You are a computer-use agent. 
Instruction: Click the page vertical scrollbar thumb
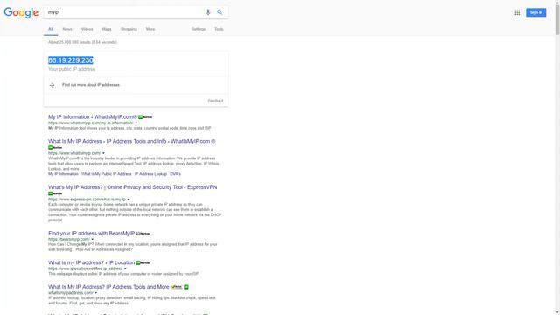557,20
